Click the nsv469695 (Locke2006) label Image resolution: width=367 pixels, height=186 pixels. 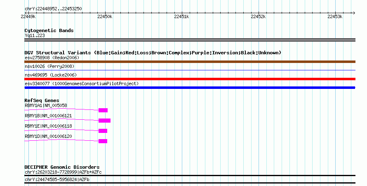click(51, 75)
